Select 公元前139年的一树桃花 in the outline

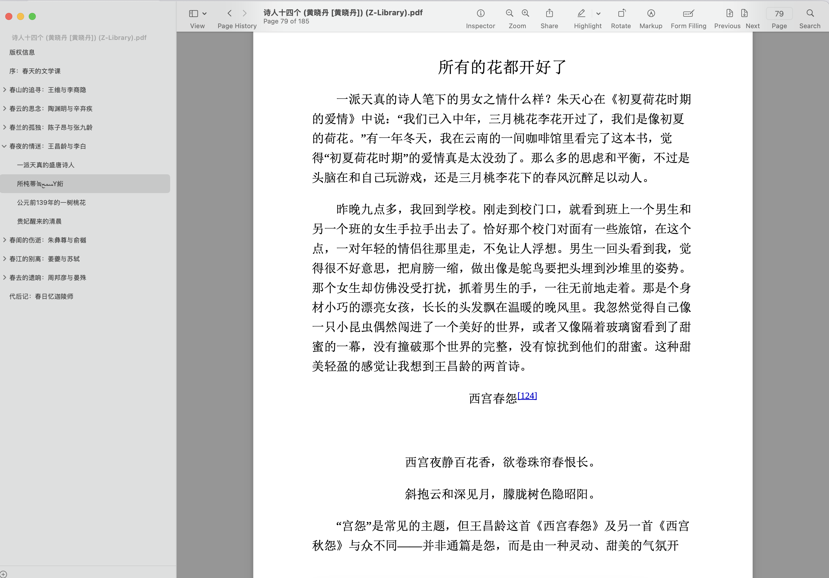coord(51,202)
